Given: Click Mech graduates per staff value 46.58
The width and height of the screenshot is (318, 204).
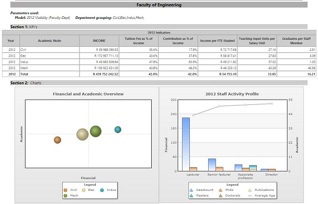Looking at the screenshot, I should click(312, 68).
